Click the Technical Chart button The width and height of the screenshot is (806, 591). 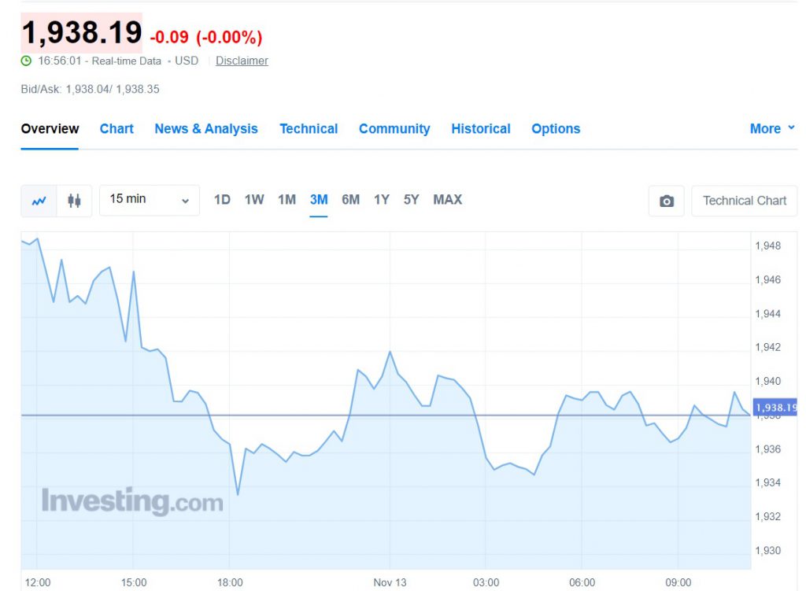click(x=744, y=201)
